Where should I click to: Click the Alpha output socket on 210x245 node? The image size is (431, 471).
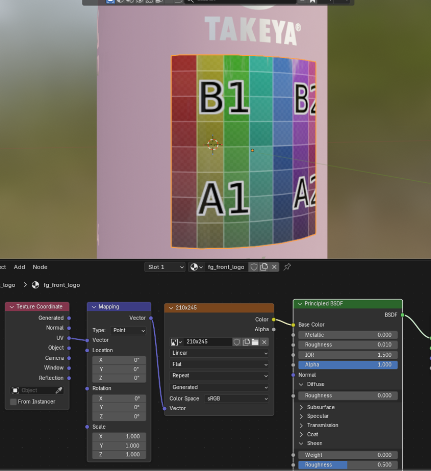pos(274,330)
